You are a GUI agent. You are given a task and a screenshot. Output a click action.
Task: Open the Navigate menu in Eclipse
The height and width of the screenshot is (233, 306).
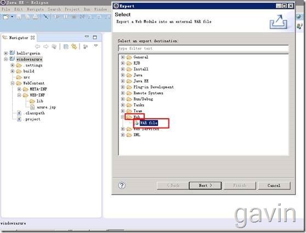(x=35, y=9)
